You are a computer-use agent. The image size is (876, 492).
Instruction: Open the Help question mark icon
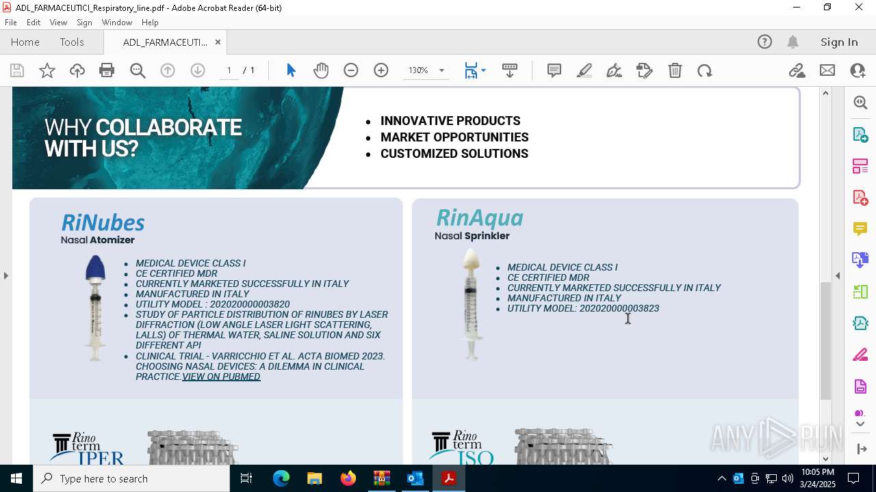pyautogui.click(x=764, y=42)
